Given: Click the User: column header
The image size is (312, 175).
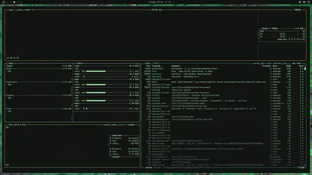Looking at the screenshot, I should (x=275, y=66).
